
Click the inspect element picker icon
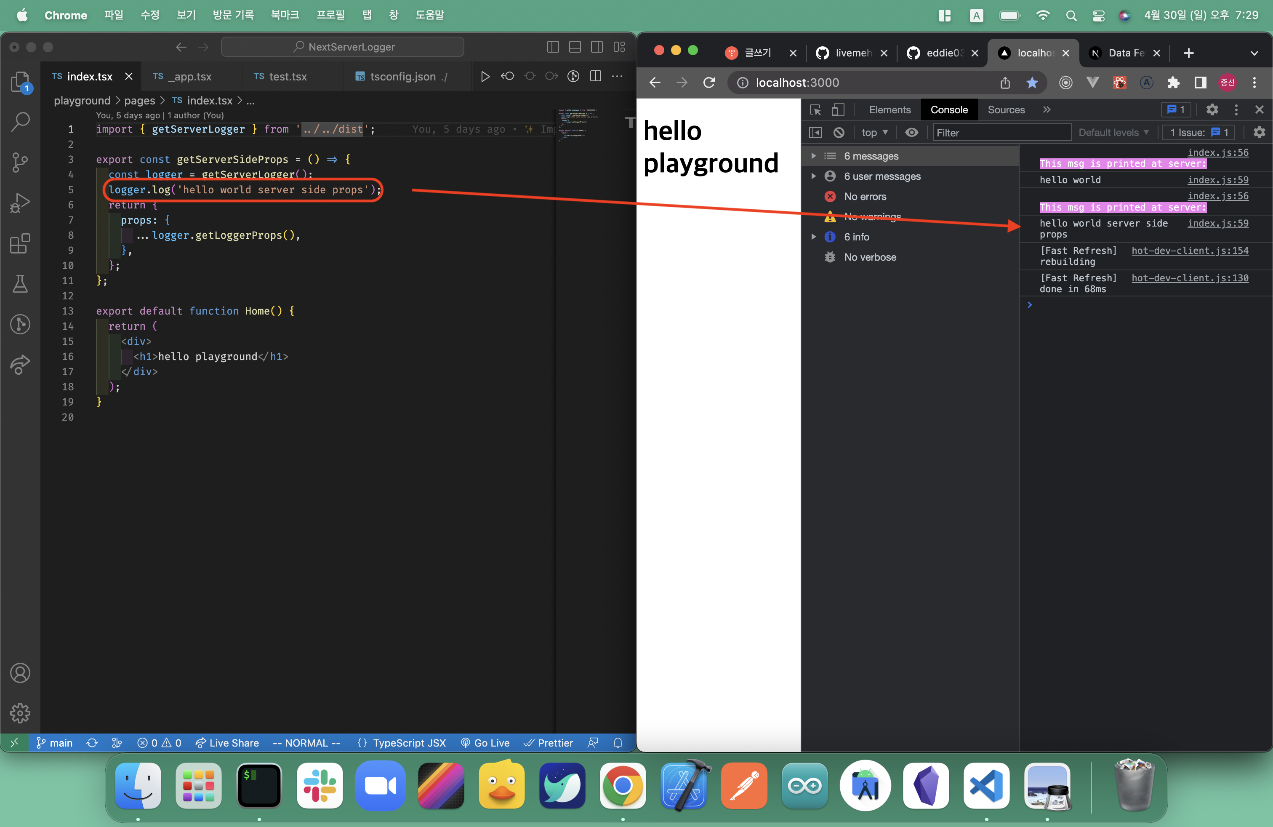coord(815,109)
